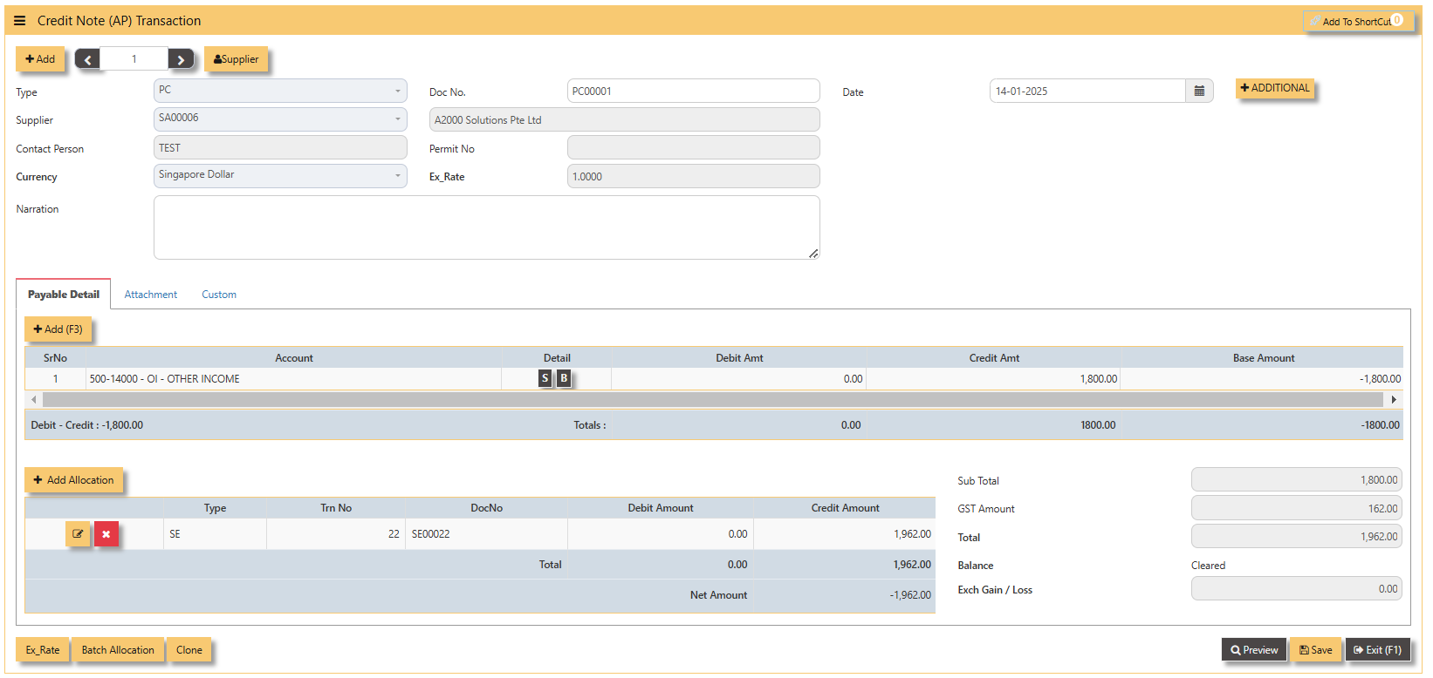Expand the Supplier SA00006 dropdown

point(280,119)
